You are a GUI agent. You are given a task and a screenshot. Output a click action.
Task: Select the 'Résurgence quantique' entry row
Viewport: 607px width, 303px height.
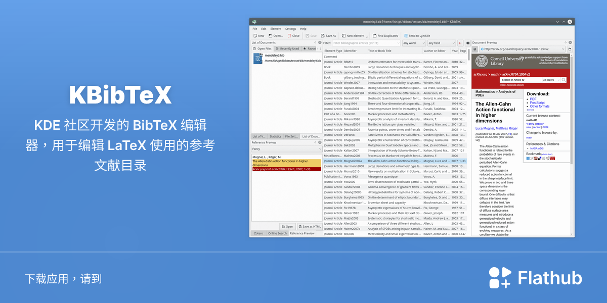(395, 176)
